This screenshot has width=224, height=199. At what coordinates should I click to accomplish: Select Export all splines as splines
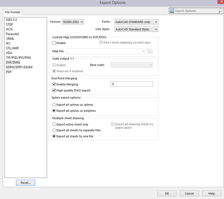point(54,105)
